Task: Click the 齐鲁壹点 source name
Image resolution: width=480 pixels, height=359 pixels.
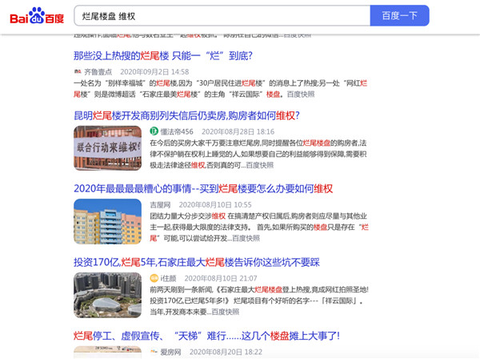Action: (x=98, y=72)
